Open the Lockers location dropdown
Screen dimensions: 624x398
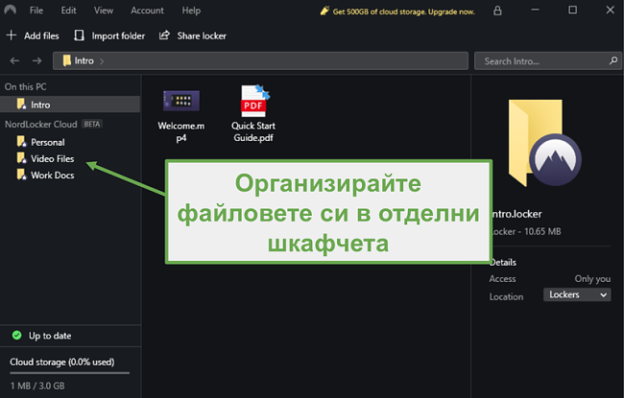pos(577,294)
